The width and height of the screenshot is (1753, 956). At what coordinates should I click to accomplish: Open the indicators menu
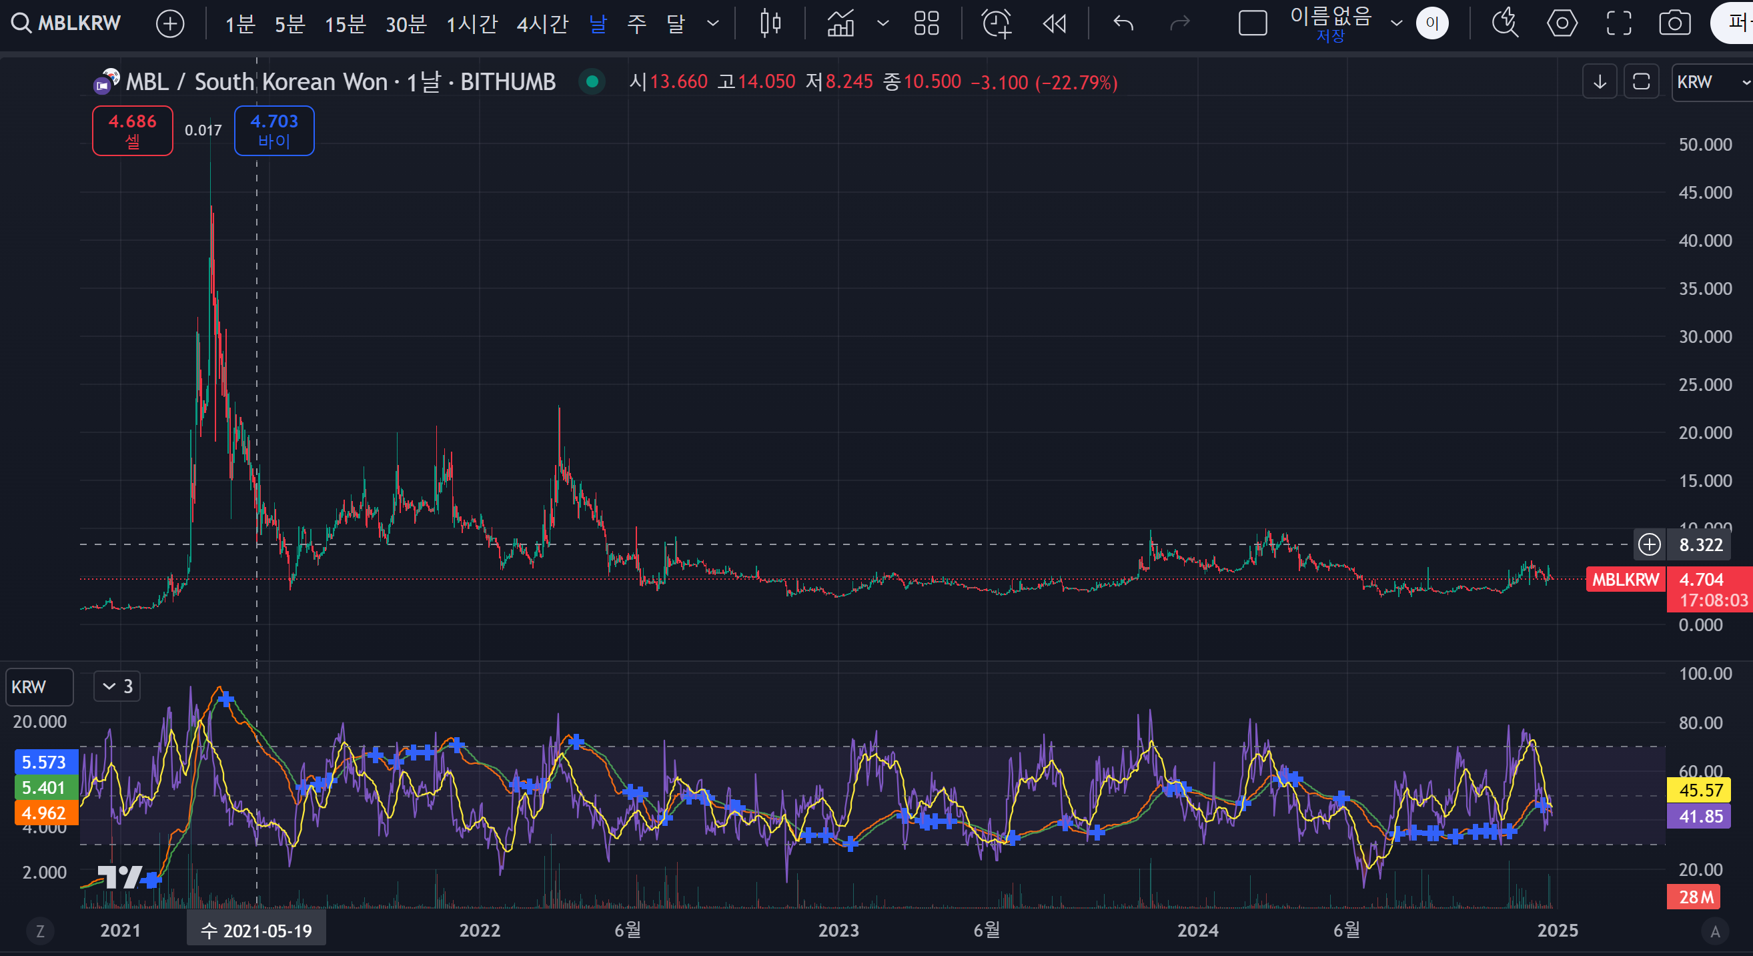(x=840, y=24)
